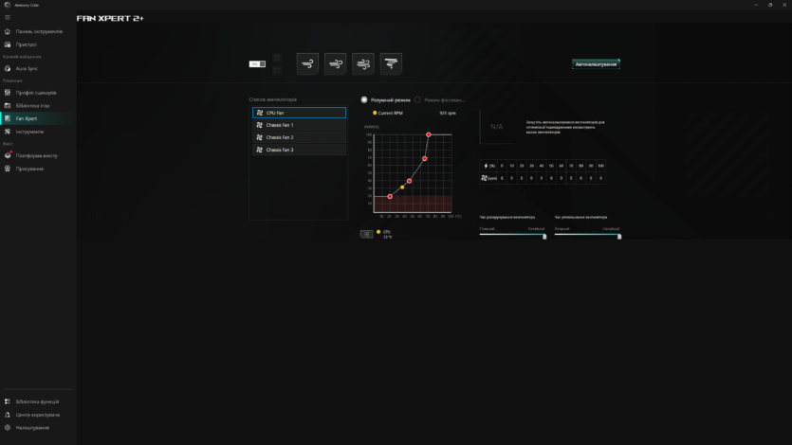Select CPU Fan in the fan list

(x=299, y=113)
